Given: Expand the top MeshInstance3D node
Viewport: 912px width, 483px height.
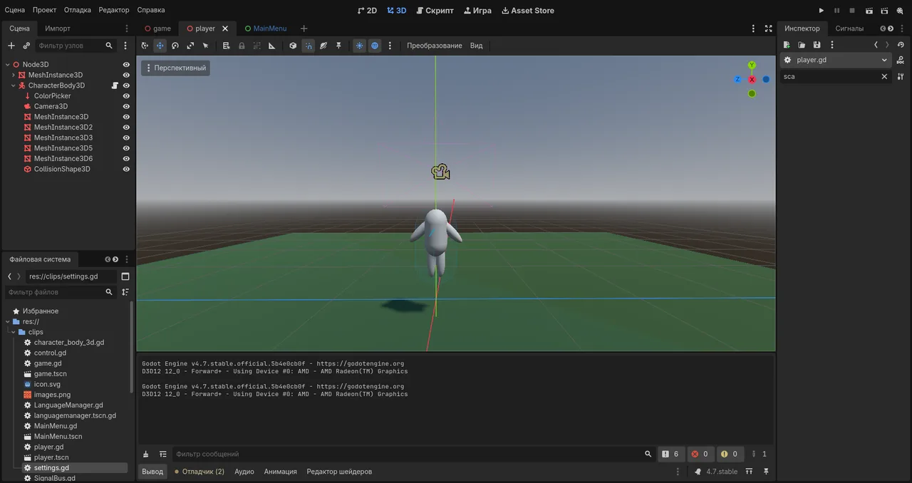Looking at the screenshot, I should point(13,75).
